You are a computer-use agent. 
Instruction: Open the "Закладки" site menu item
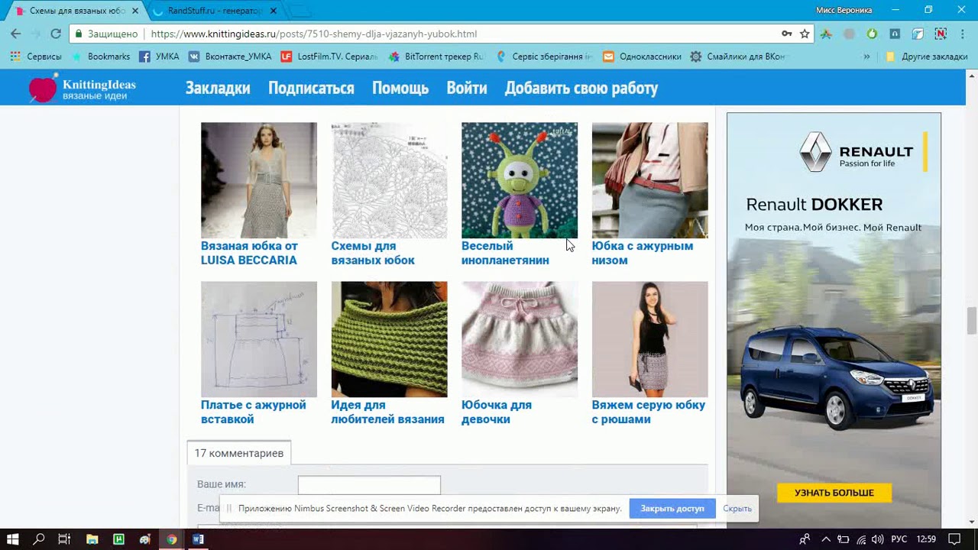click(218, 89)
